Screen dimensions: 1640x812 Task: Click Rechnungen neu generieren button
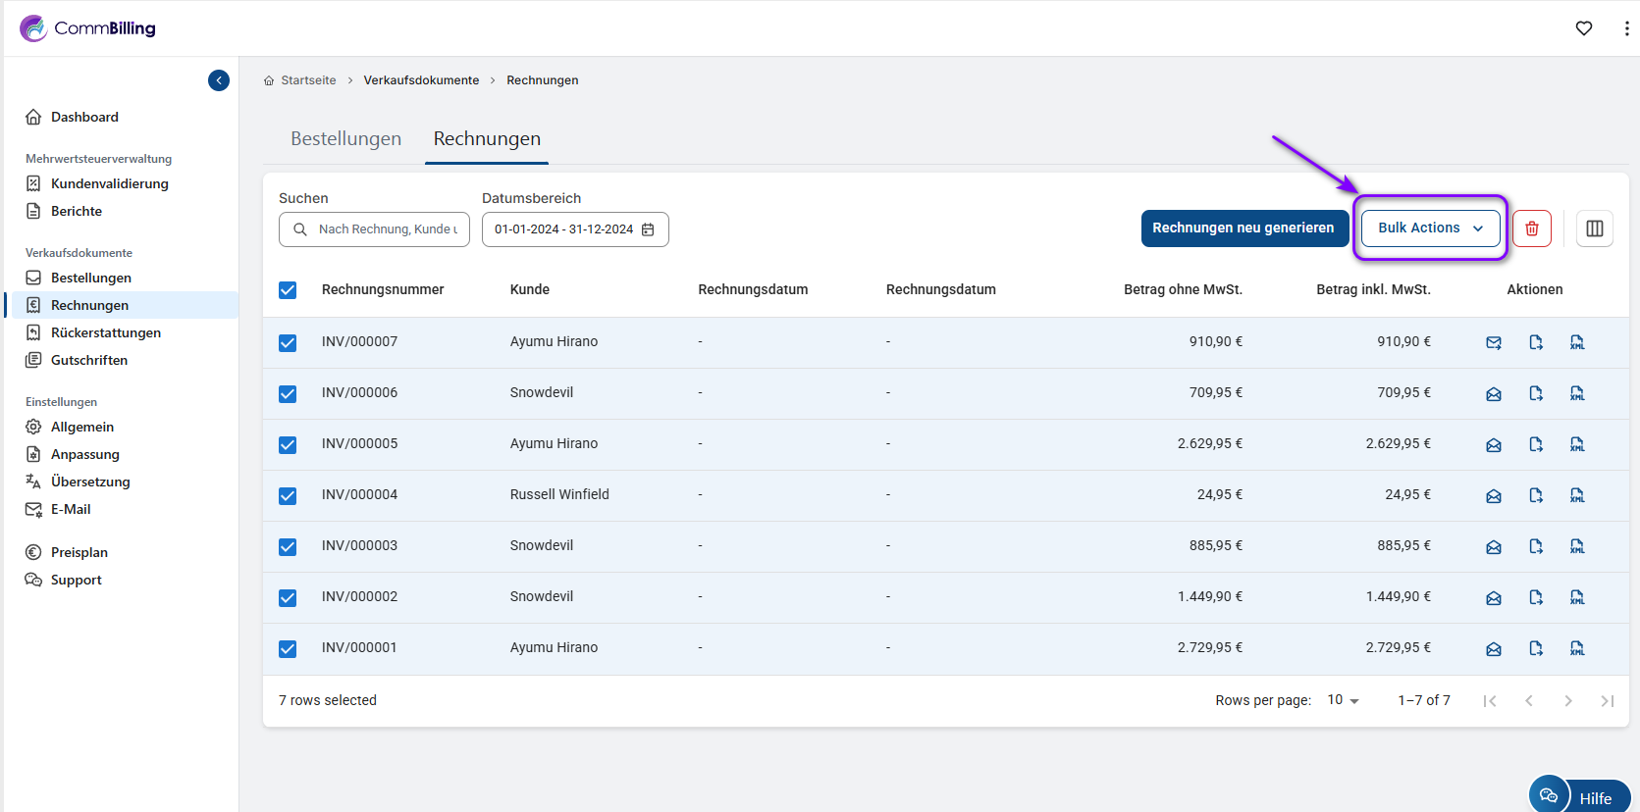[x=1243, y=228]
